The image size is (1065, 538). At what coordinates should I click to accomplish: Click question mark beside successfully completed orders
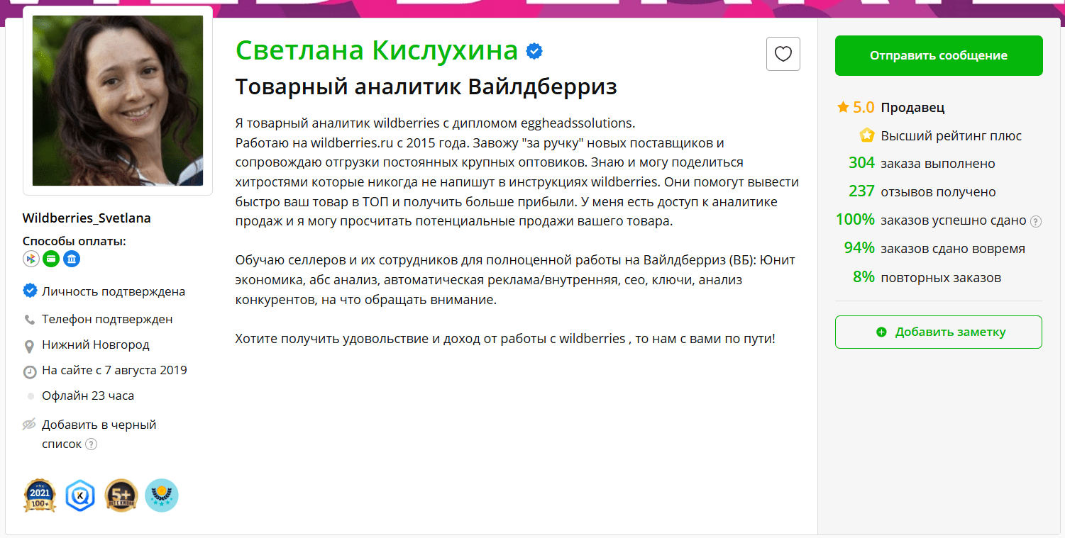click(x=1036, y=221)
